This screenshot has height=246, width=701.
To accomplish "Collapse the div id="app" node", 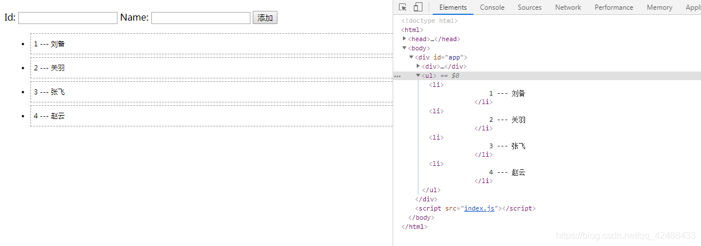I will [412, 57].
